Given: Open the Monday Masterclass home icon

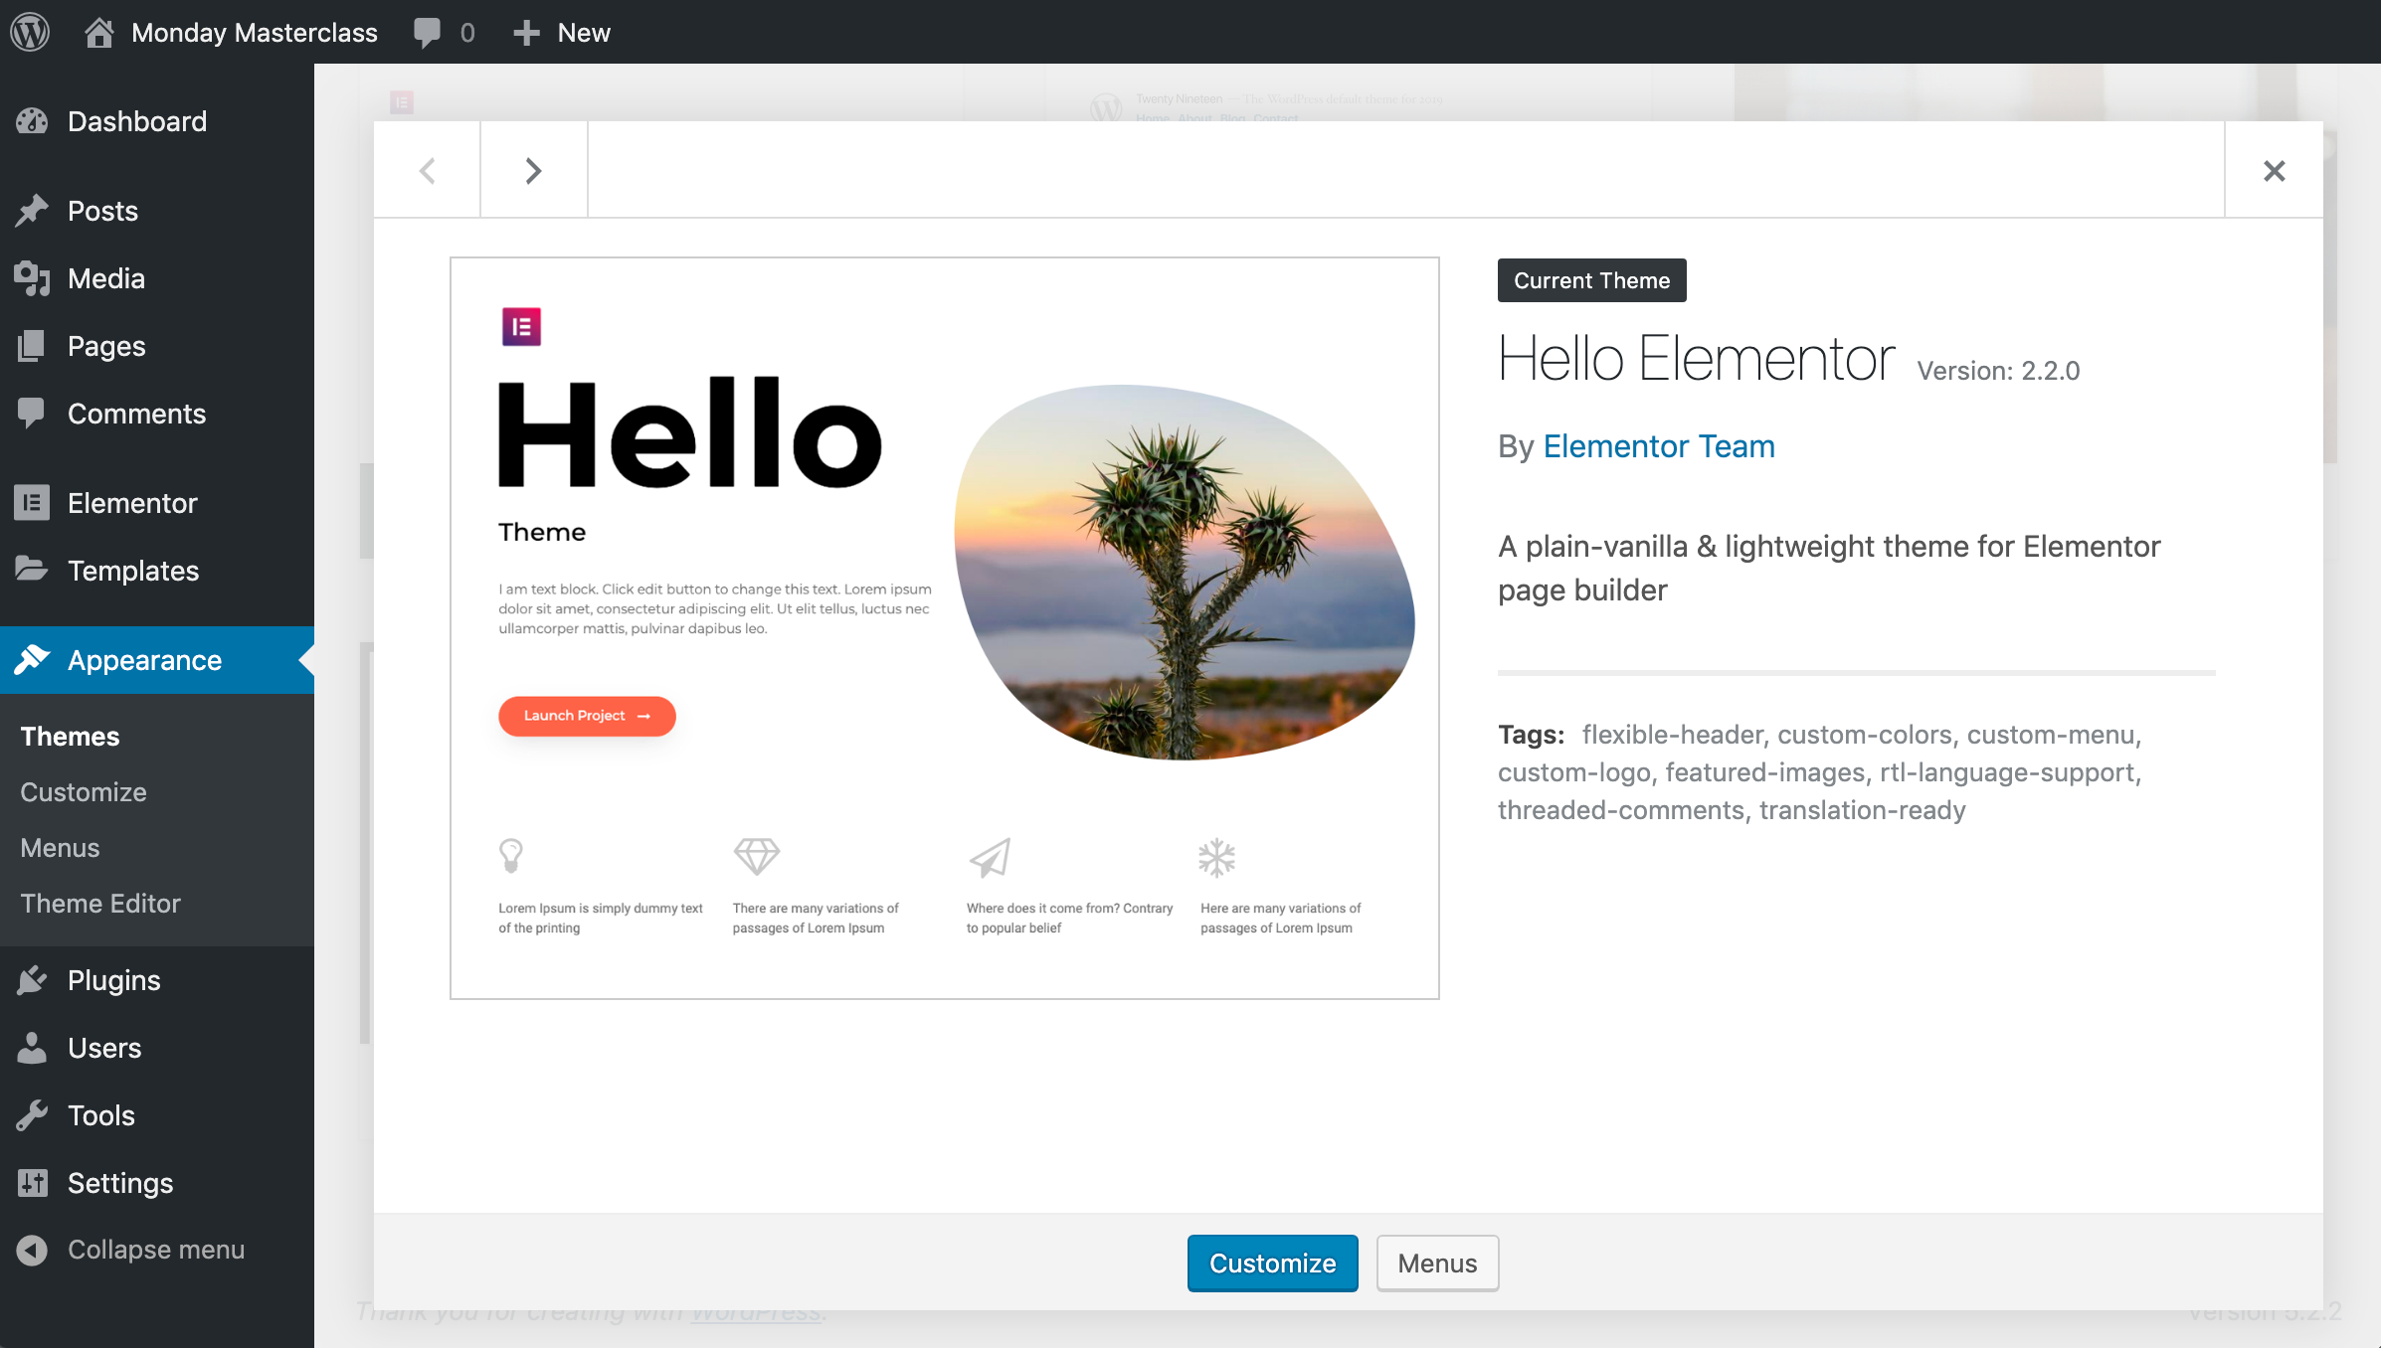Looking at the screenshot, I should (x=98, y=33).
